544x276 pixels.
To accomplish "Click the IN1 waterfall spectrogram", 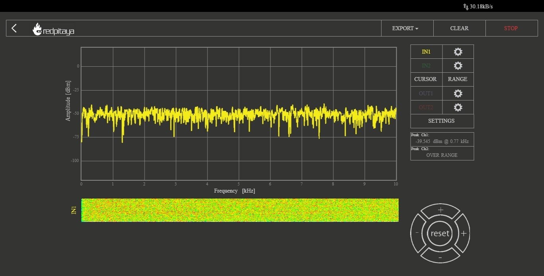I will (240, 210).
